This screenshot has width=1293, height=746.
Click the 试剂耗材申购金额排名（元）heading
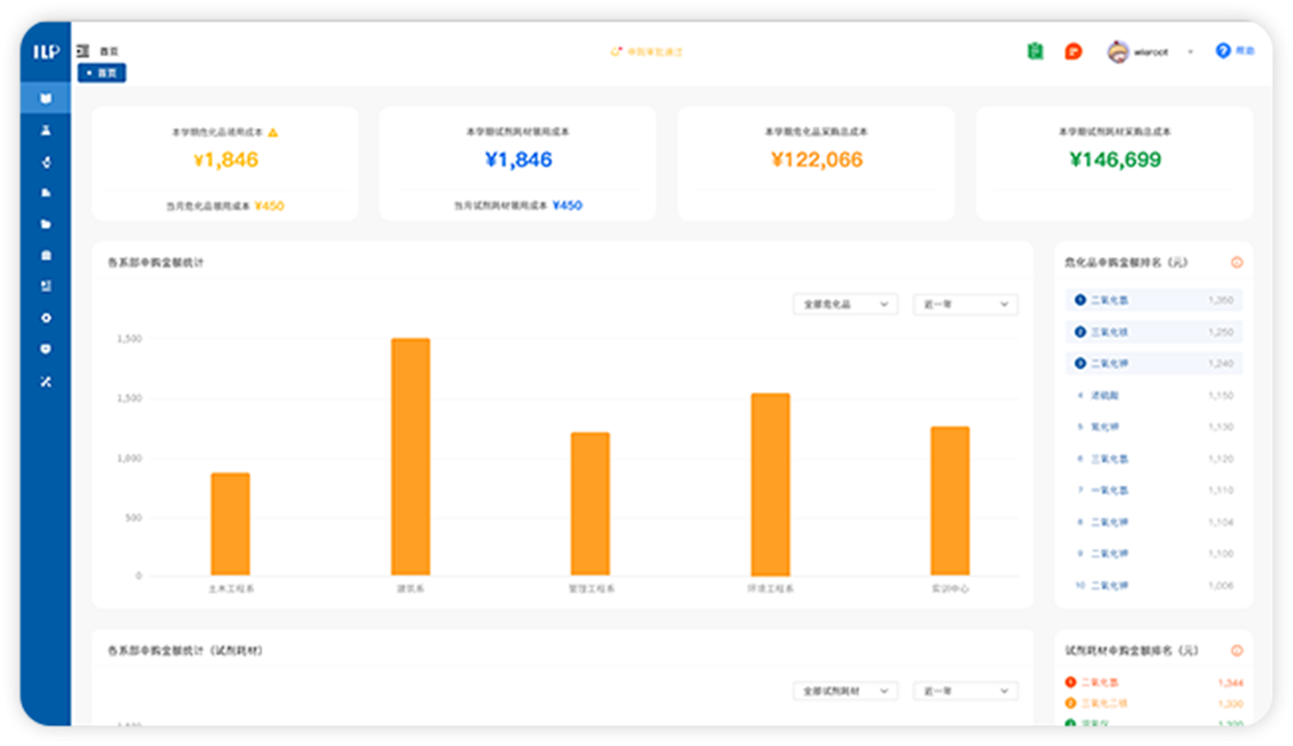coord(1131,651)
